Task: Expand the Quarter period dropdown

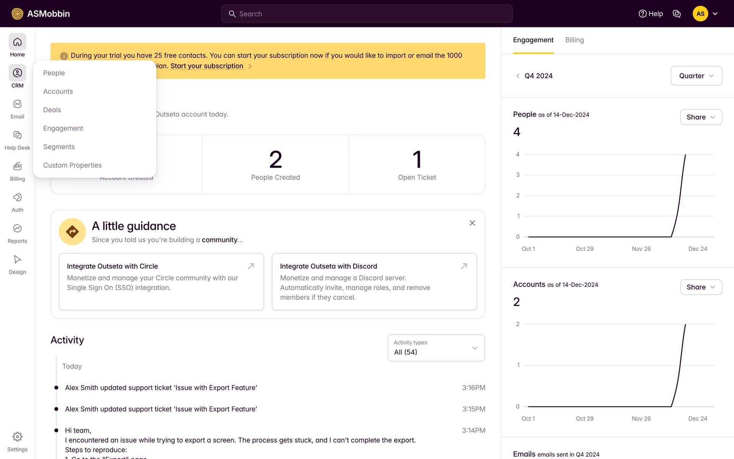Action: click(696, 76)
